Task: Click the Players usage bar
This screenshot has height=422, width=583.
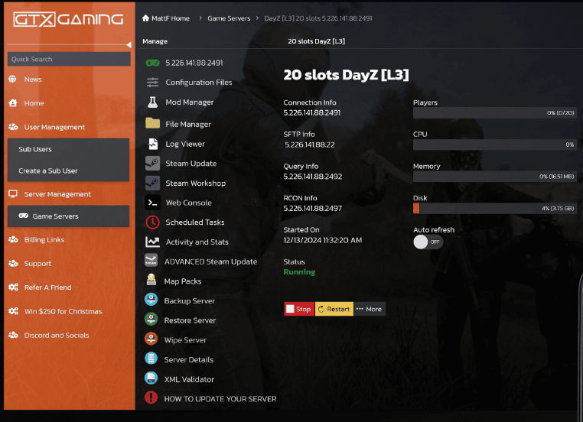Action: click(x=494, y=112)
